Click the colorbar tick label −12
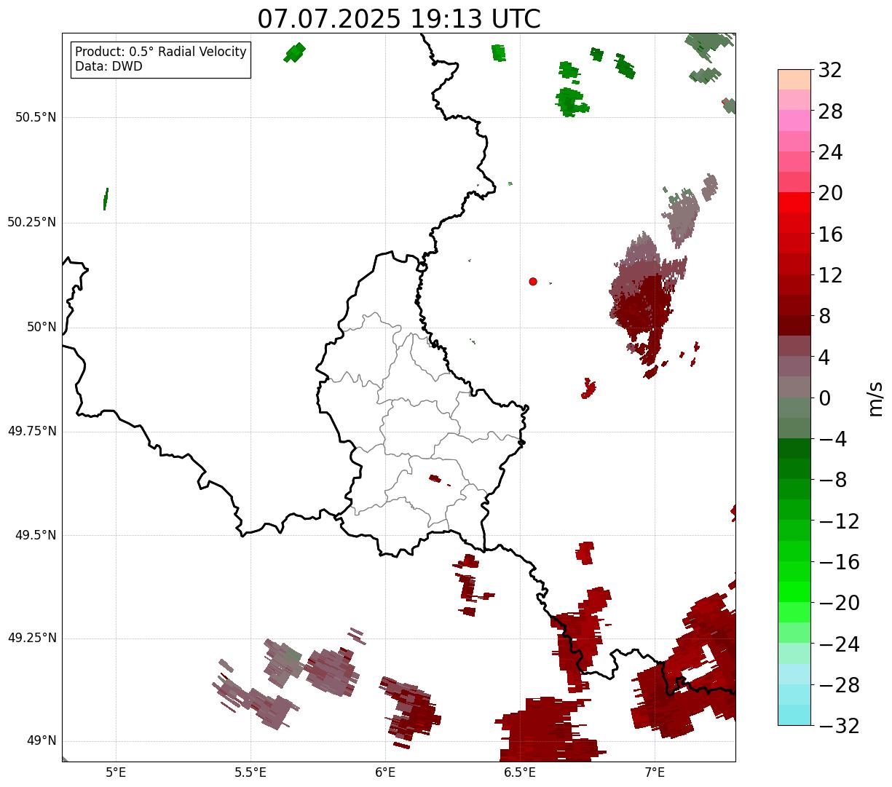 839,521
